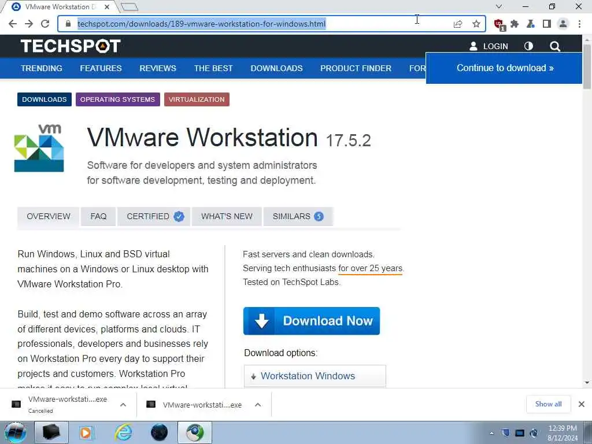Open a new browser tab
The image size is (592, 444).
130,7
